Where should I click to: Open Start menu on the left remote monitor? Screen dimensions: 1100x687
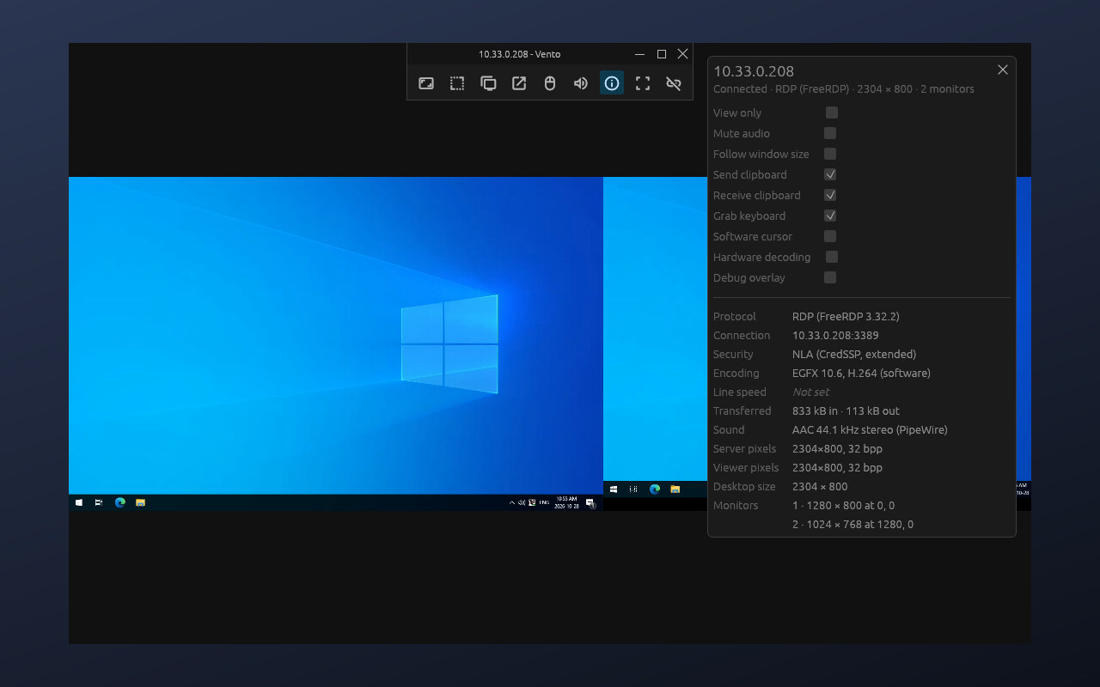click(x=79, y=502)
